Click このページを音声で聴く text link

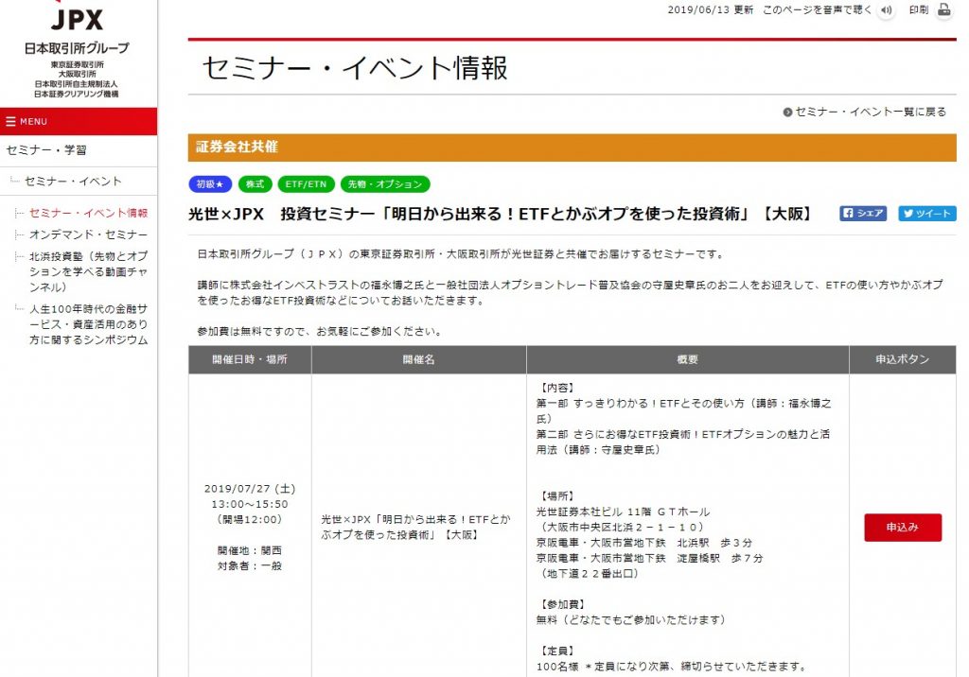[817, 9]
